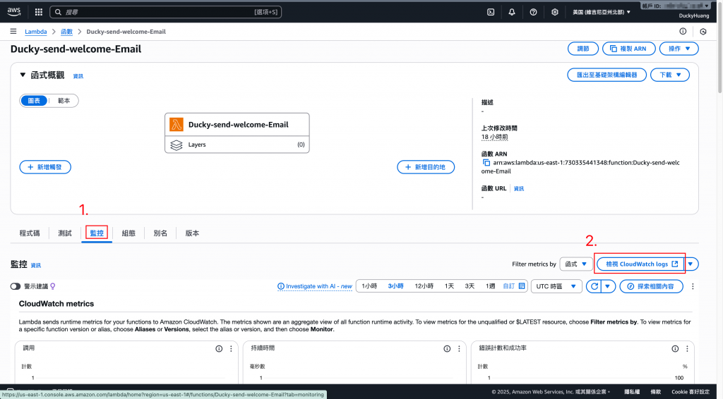The width and height of the screenshot is (723, 399).
Task: Open Cookie 喜好設定 in footer
Action: coord(691,392)
